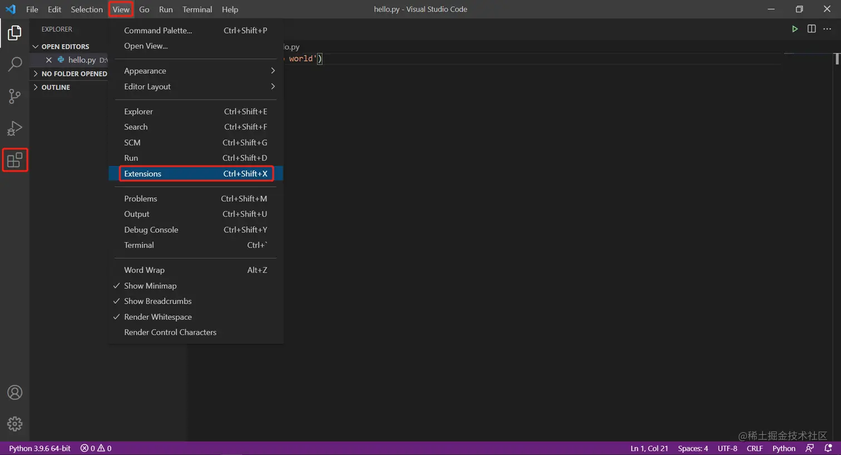This screenshot has width=841, height=455.
Task: Expand the Editor Layout submenu
Action: point(196,86)
